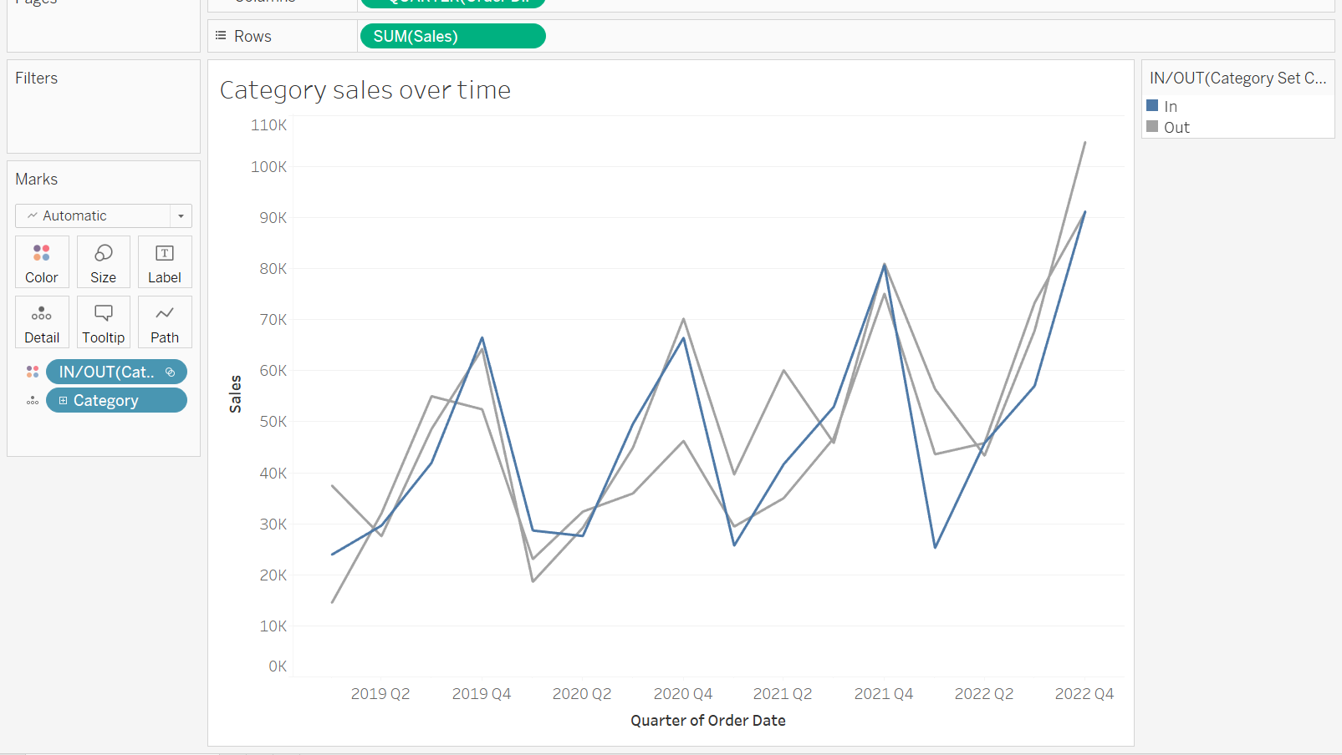
Task: Click color icon beside IN/OUT pill
Action: (33, 372)
